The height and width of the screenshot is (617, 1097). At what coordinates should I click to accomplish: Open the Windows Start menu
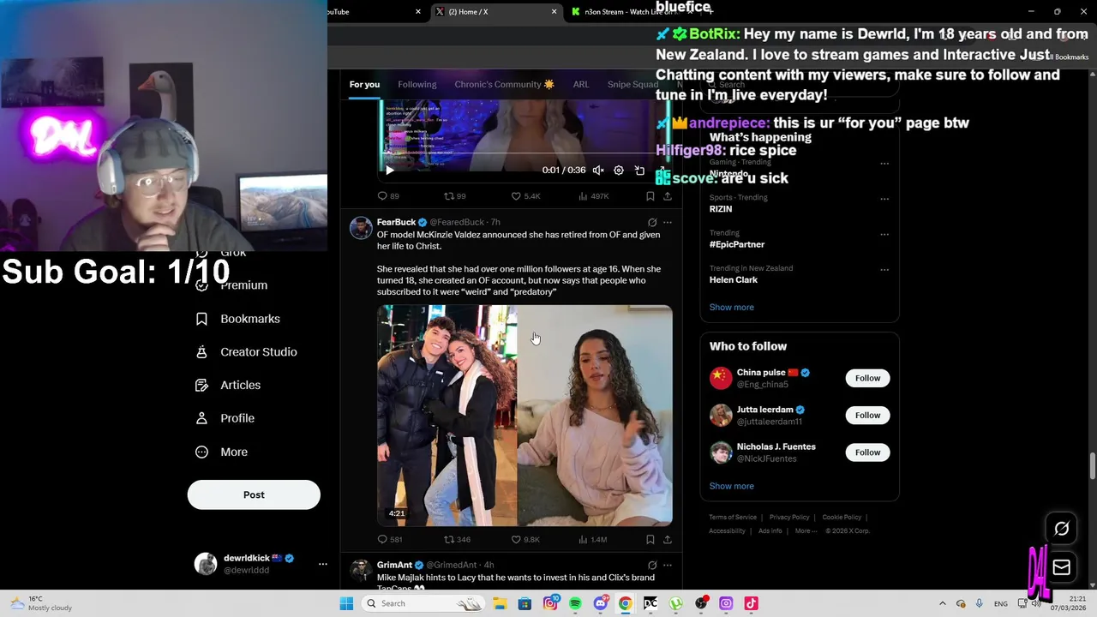click(346, 603)
